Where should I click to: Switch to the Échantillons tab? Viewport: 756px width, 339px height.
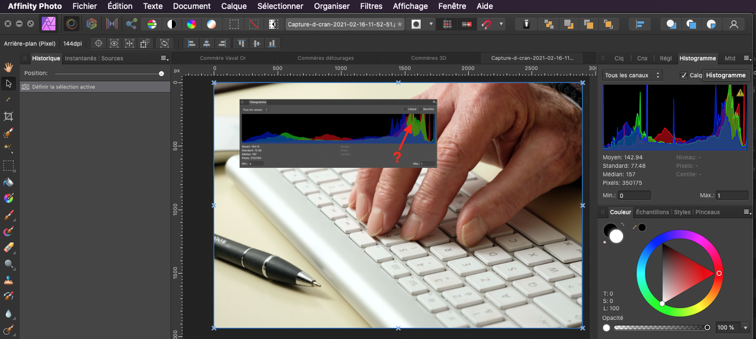click(x=652, y=212)
